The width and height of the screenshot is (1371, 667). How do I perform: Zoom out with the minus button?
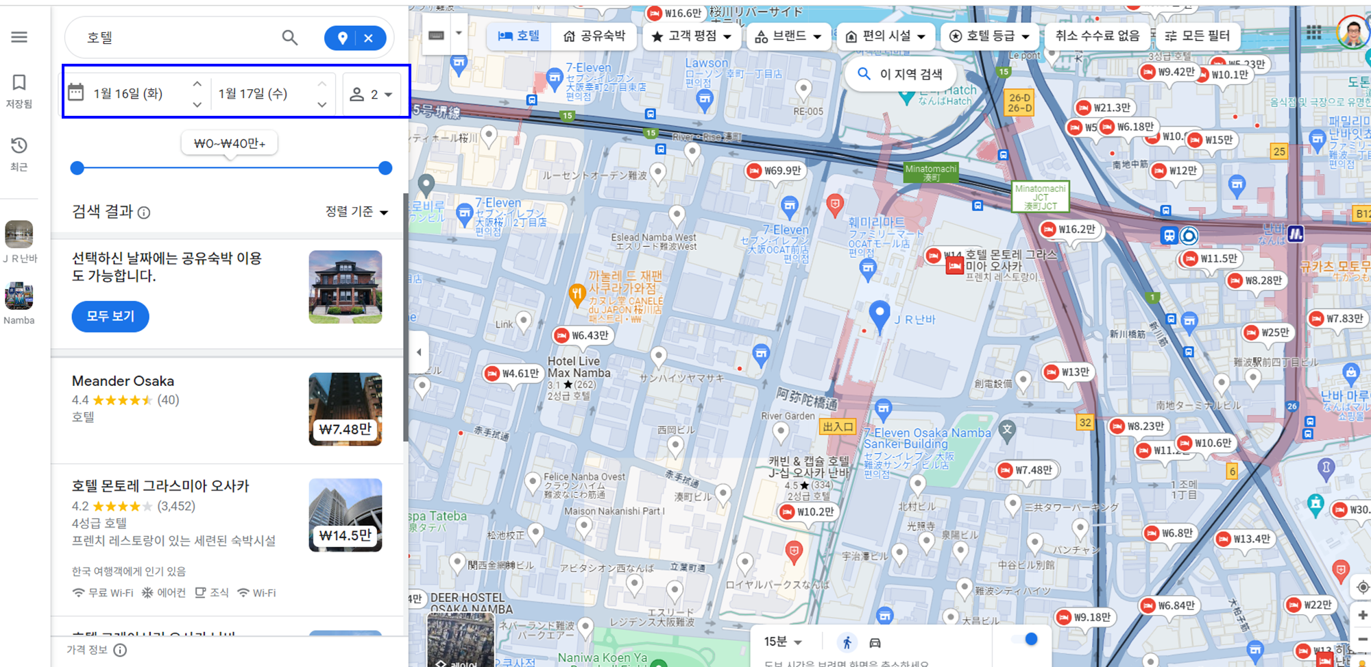[x=1363, y=639]
